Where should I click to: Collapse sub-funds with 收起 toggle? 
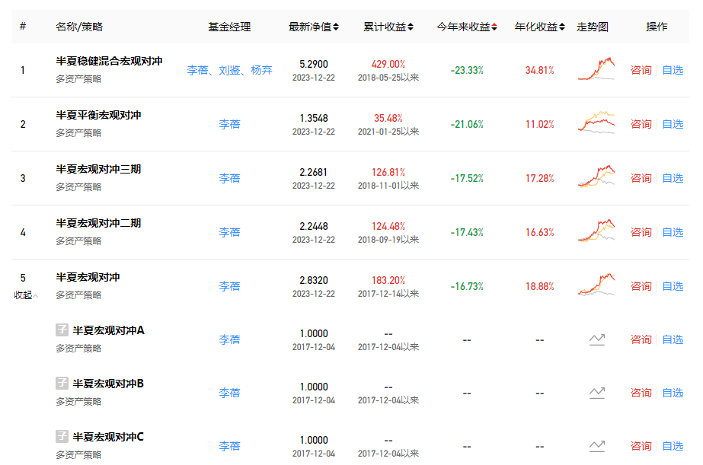coord(26,295)
